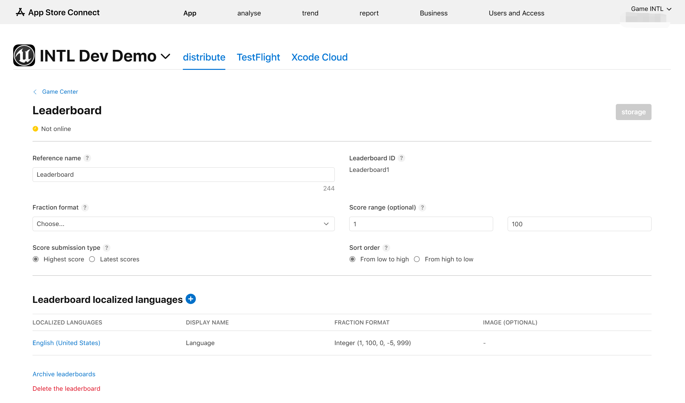This screenshot has width=685, height=403.
Task: Select the Latest scores radio button
Action: [92, 259]
